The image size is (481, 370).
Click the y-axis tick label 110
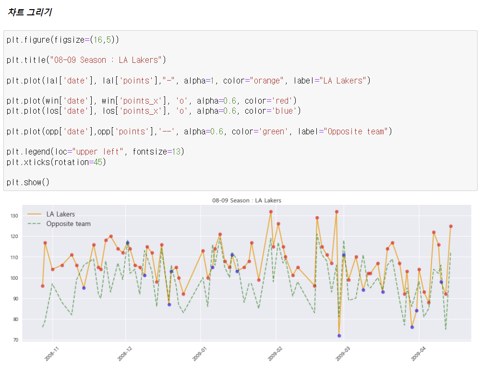(14, 257)
